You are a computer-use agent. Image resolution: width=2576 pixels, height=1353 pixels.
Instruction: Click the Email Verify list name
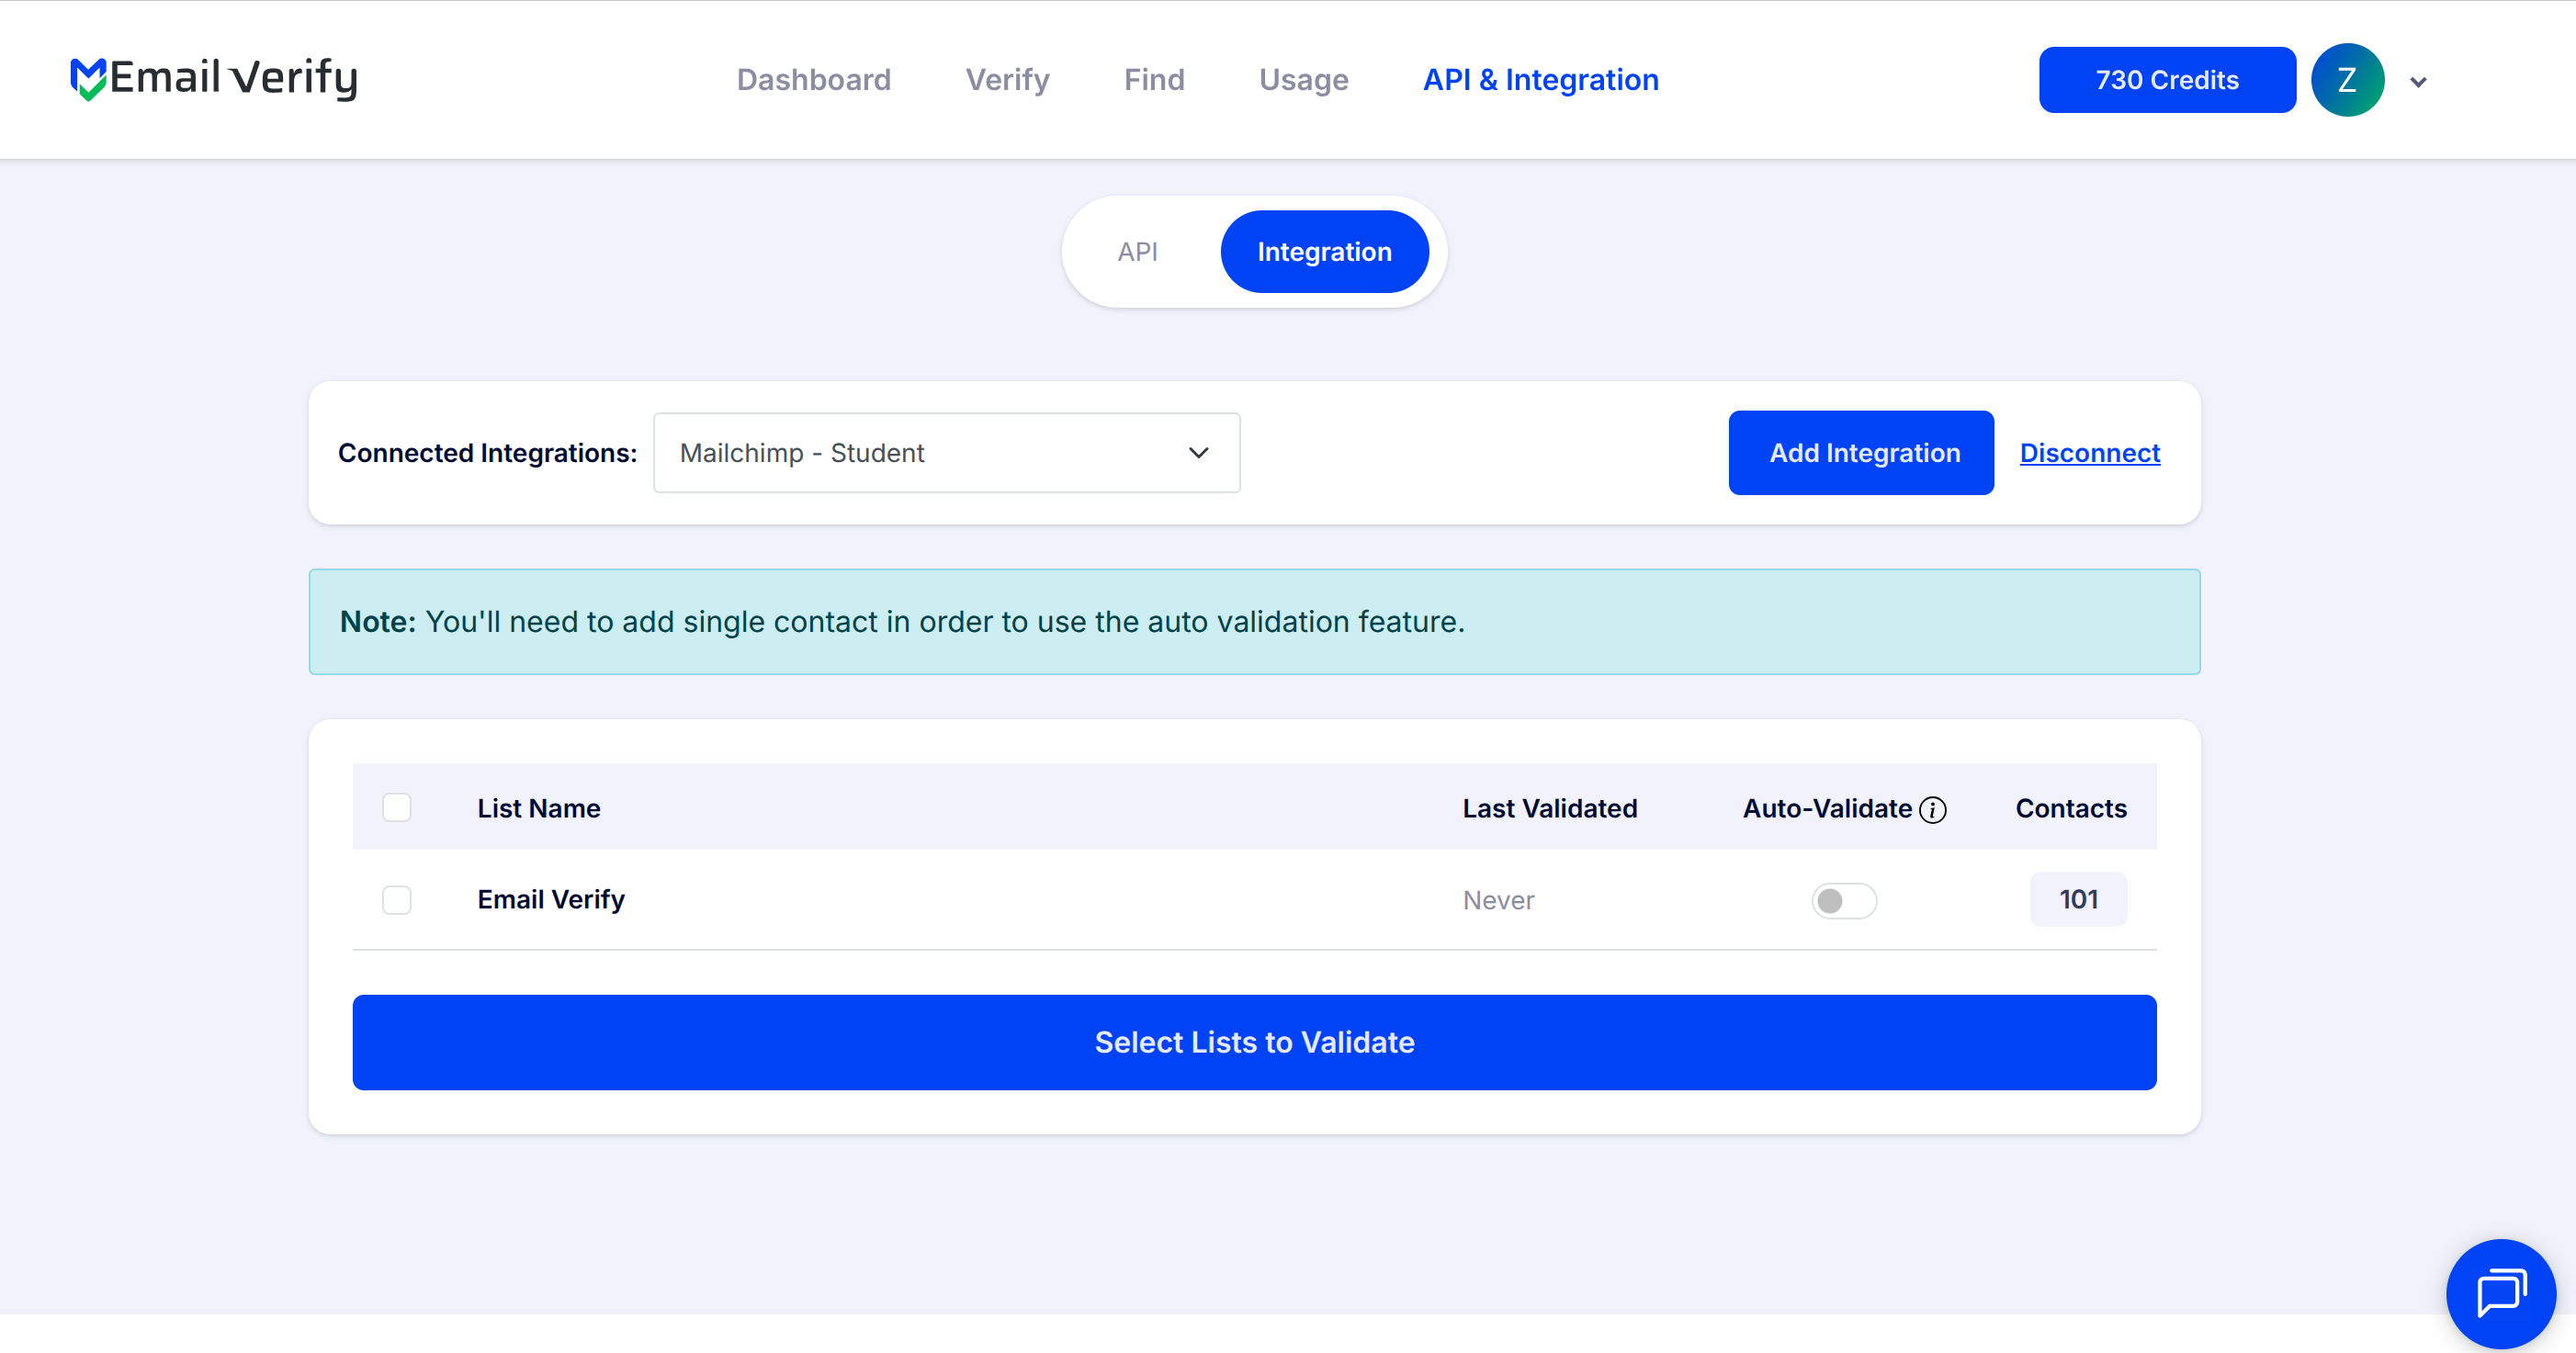pos(551,899)
